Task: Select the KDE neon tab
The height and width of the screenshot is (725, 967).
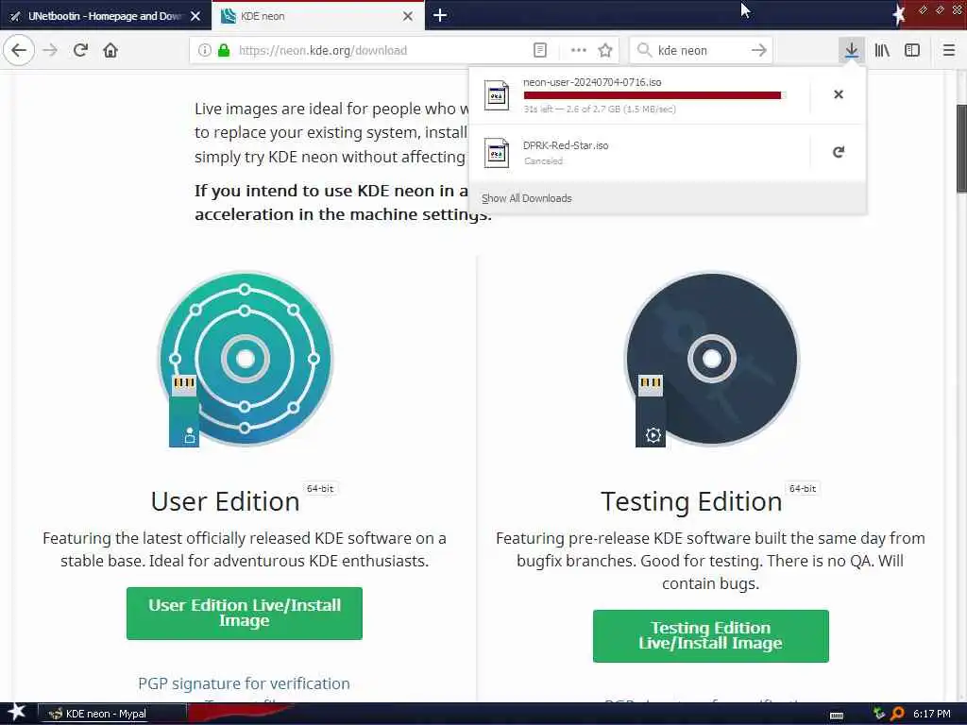Action: coord(317,15)
